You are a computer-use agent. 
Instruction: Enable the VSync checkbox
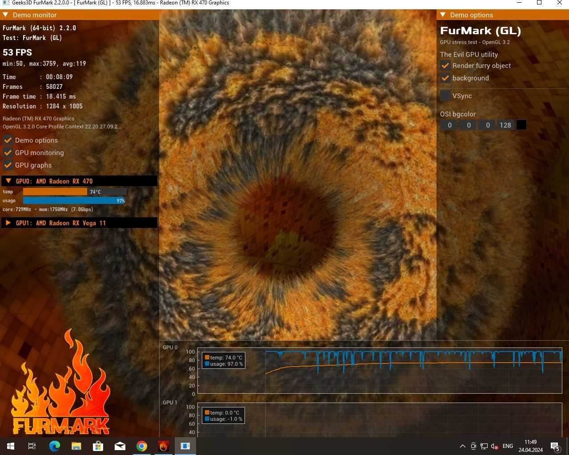click(445, 96)
